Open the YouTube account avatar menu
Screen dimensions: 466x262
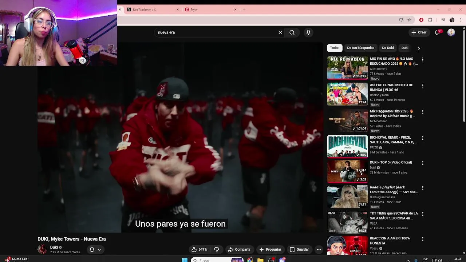pos(451,32)
